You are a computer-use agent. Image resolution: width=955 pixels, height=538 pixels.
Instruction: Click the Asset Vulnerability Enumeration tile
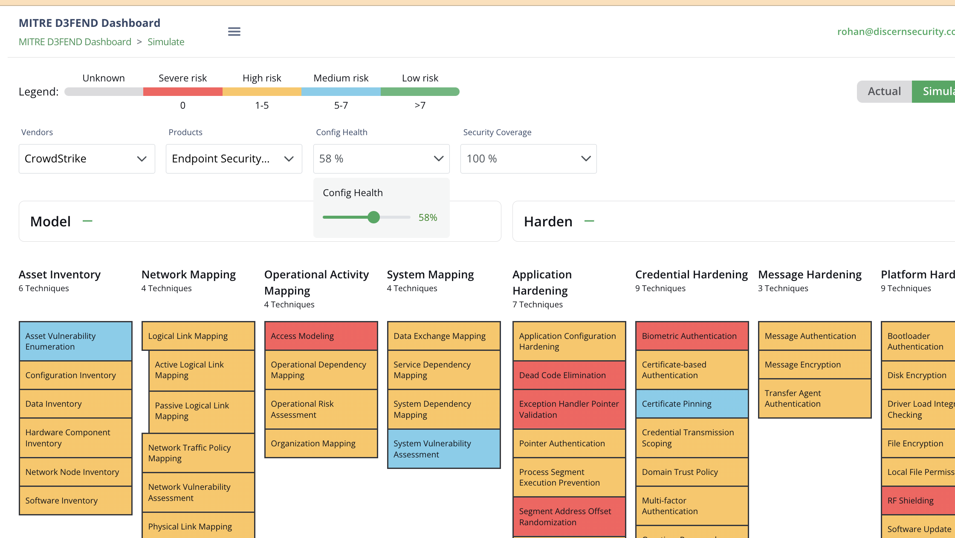pyautogui.click(x=75, y=341)
